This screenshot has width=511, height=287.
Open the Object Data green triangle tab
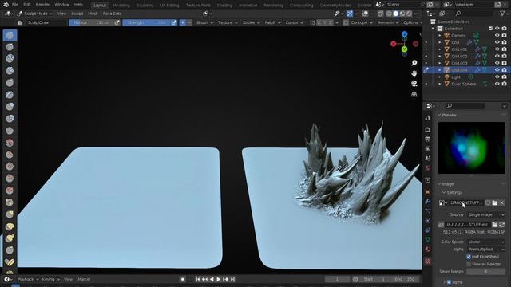coord(428,239)
